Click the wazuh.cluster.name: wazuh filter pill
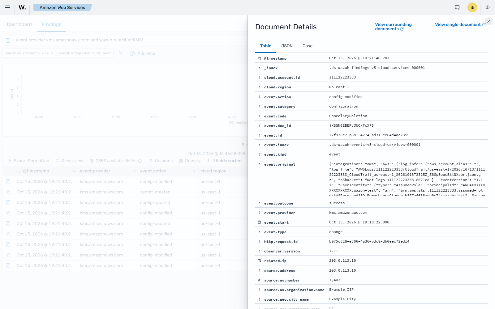 click(x=29, y=53)
